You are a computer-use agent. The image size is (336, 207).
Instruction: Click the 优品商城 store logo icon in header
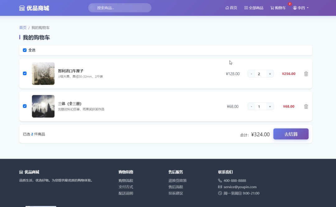[x=22, y=8]
